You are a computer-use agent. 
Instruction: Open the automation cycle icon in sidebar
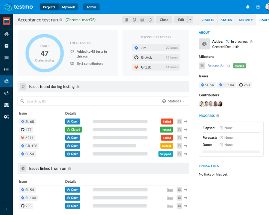(x=6, y=93)
